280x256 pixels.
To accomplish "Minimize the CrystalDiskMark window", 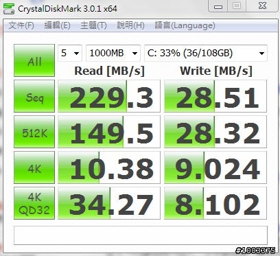I will click(218, 6).
